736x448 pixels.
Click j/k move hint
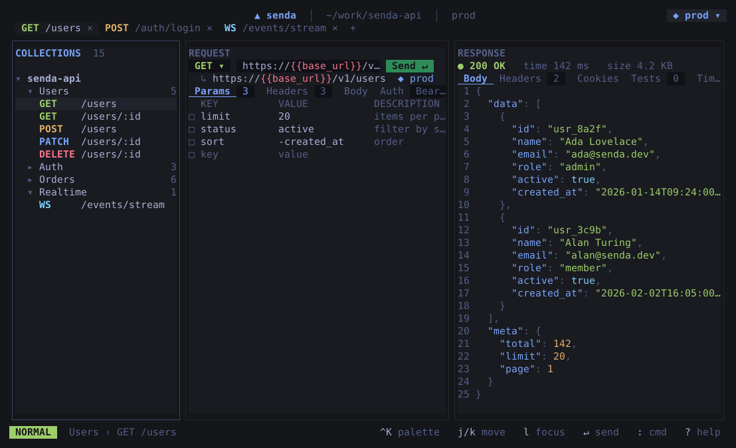(x=482, y=432)
